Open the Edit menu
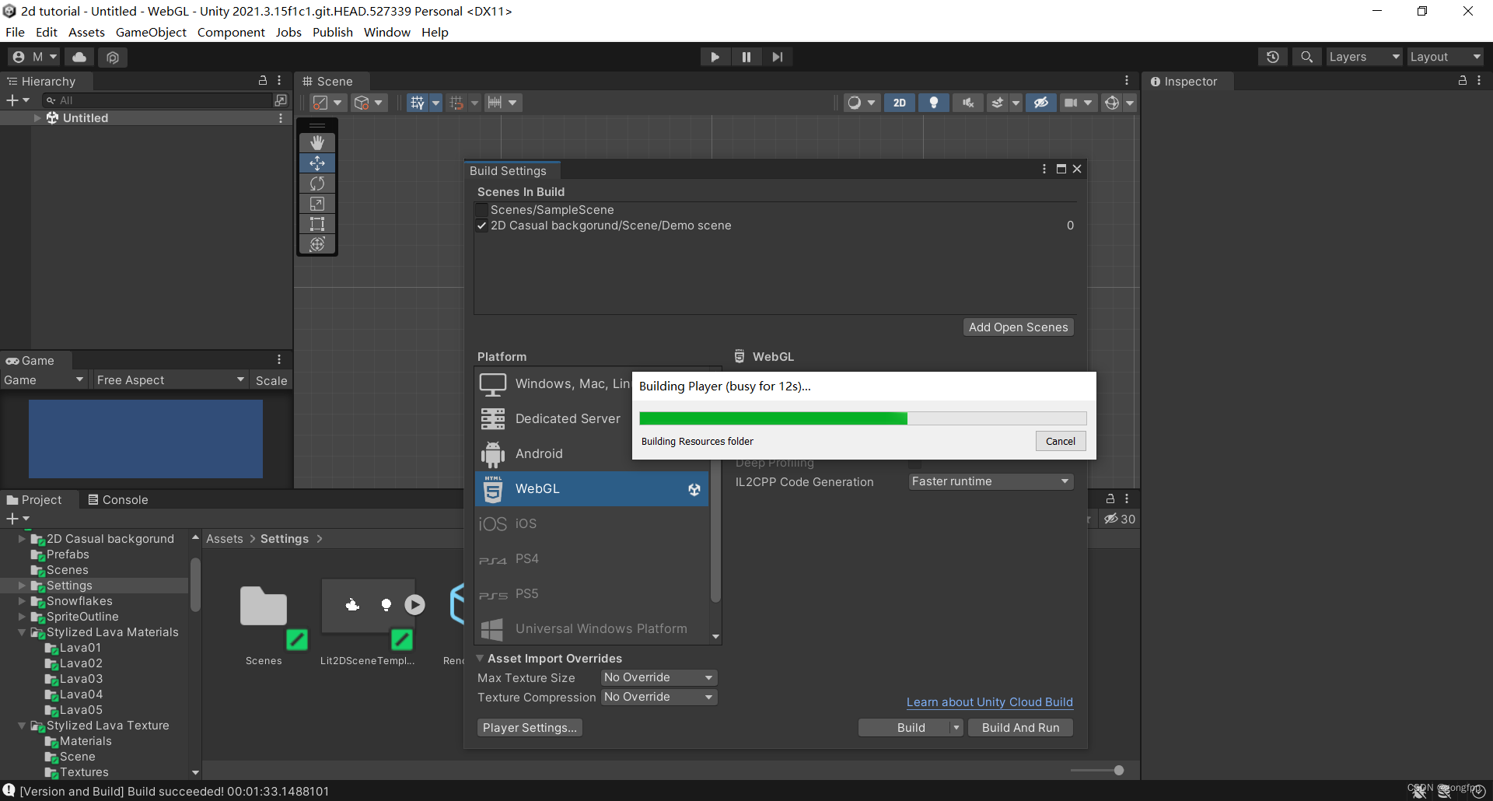 pyautogui.click(x=47, y=33)
